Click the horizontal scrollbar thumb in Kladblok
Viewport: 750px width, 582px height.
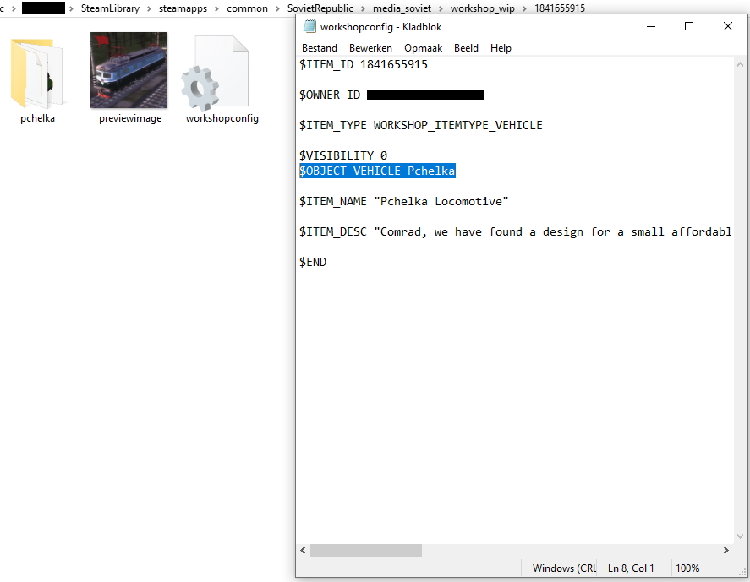coord(366,550)
